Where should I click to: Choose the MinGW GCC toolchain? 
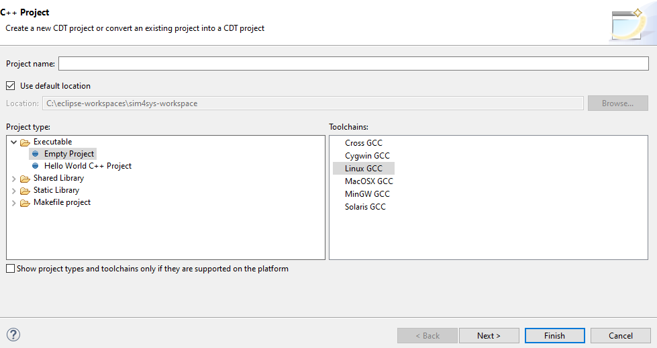(x=368, y=194)
